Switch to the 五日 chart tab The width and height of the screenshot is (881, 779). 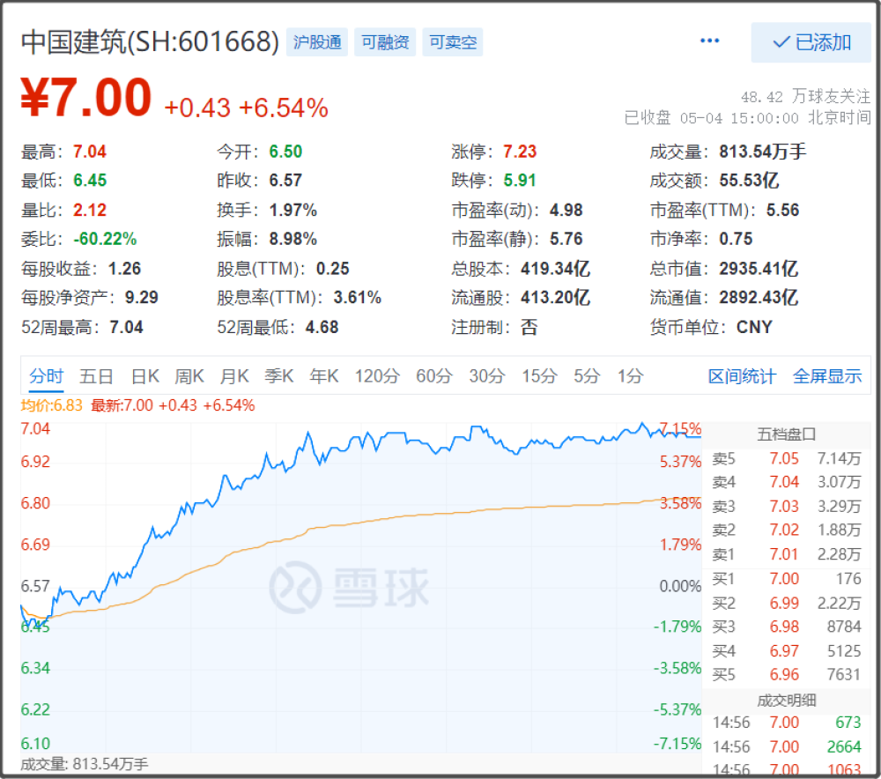[x=96, y=376]
